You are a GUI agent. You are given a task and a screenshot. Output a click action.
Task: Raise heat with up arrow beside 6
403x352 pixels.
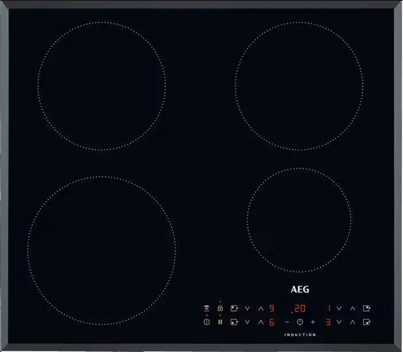(x=261, y=322)
